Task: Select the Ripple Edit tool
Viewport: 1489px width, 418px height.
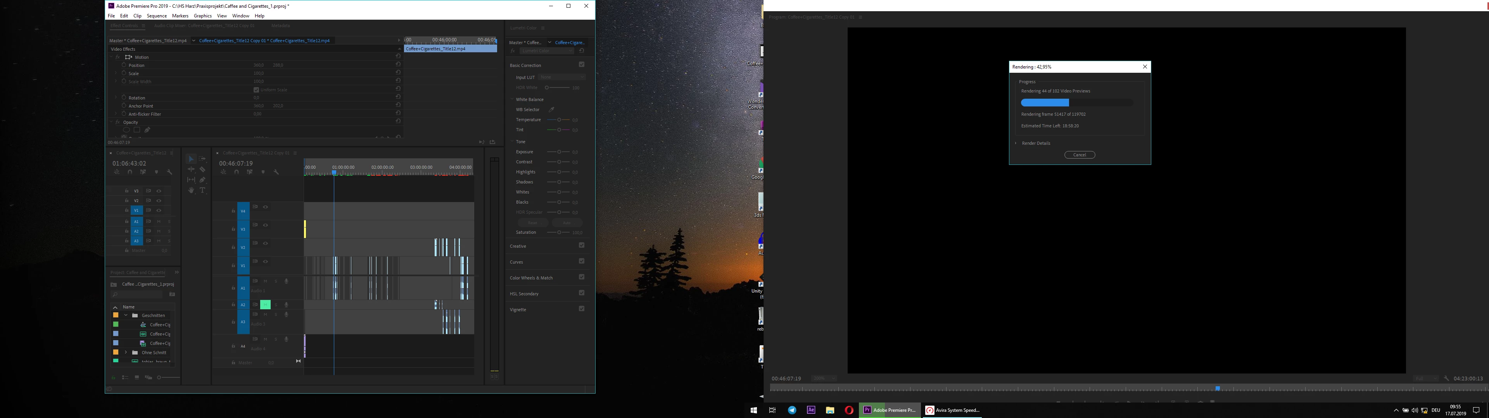Action: coord(191,169)
